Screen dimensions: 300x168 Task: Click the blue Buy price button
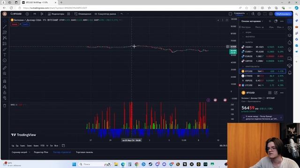(x=26, y=24)
